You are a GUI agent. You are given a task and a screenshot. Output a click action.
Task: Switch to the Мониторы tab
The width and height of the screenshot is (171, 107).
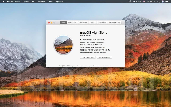[x=72, y=22]
